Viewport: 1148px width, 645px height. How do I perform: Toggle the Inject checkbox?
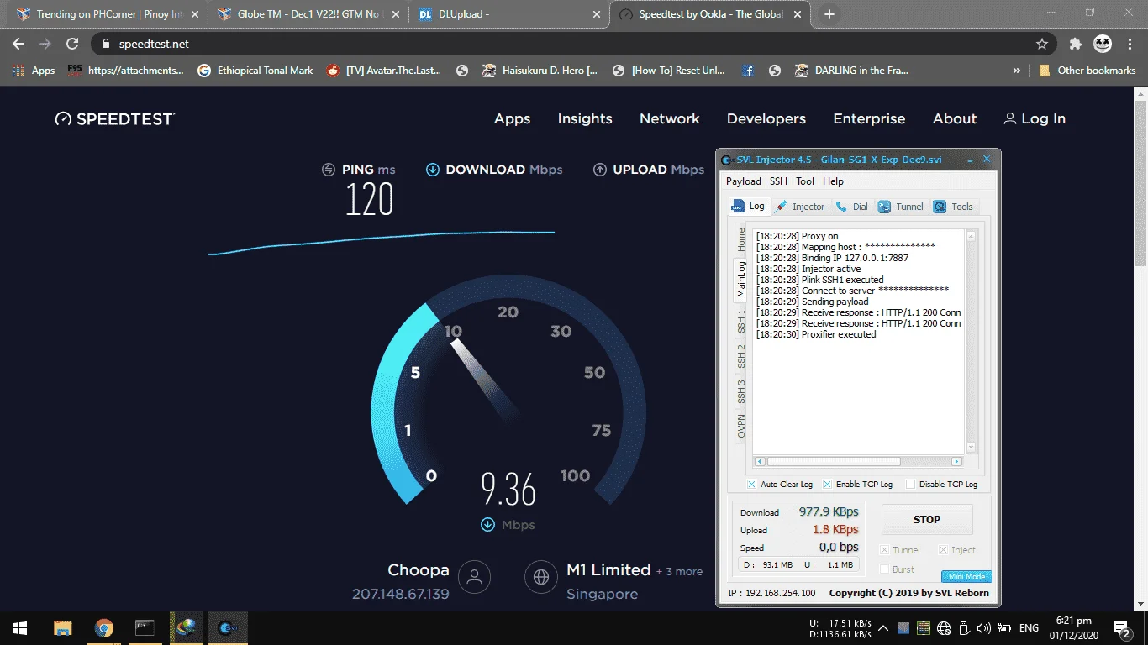(943, 550)
